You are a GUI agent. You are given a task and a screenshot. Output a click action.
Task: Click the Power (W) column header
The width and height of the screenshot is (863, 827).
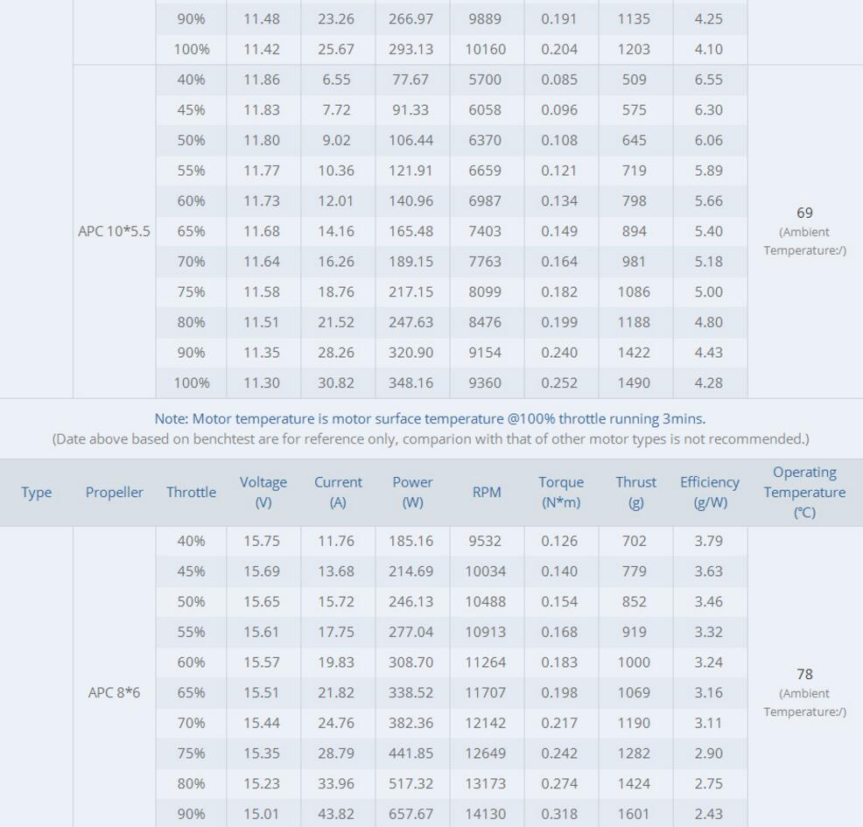click(x=411, y=493)
